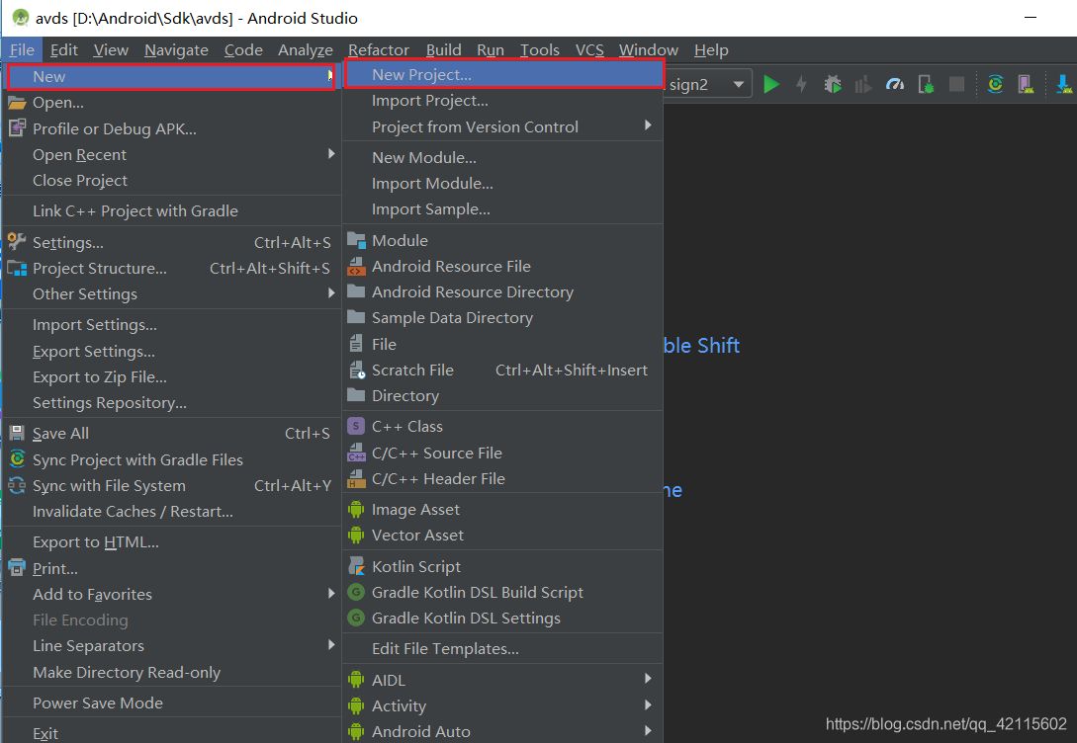Open the SDK Manager download icon

[x=1063, y=84]
